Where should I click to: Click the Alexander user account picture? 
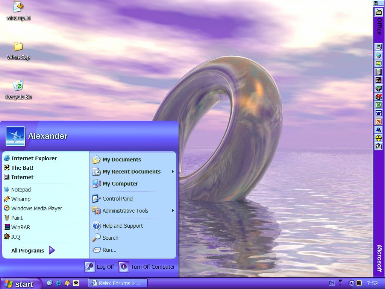tap(15, 136)
